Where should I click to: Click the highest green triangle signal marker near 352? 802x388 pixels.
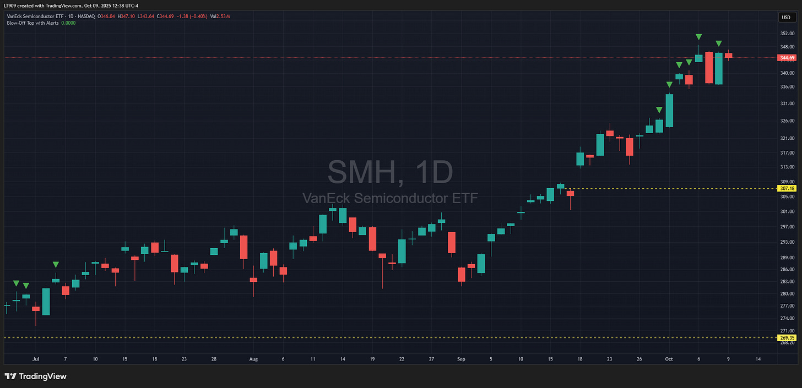tap(698, 37)
